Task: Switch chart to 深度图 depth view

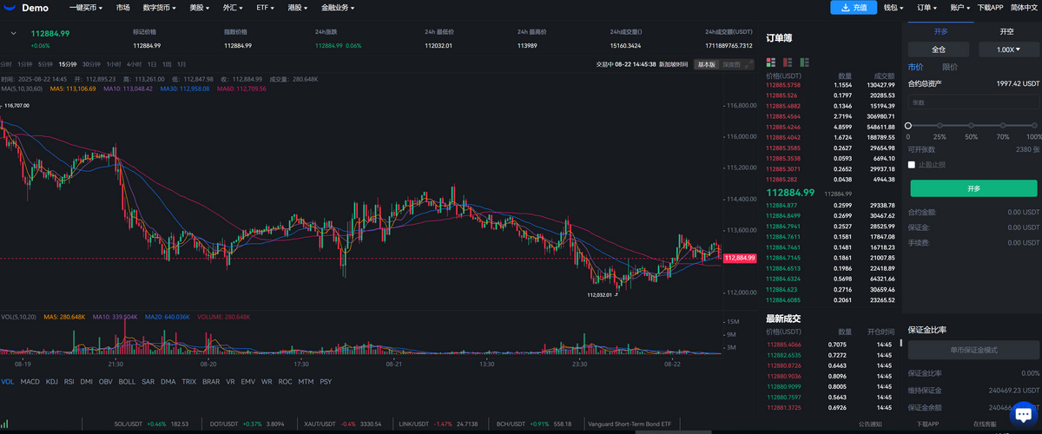Action: coord(732,64)
